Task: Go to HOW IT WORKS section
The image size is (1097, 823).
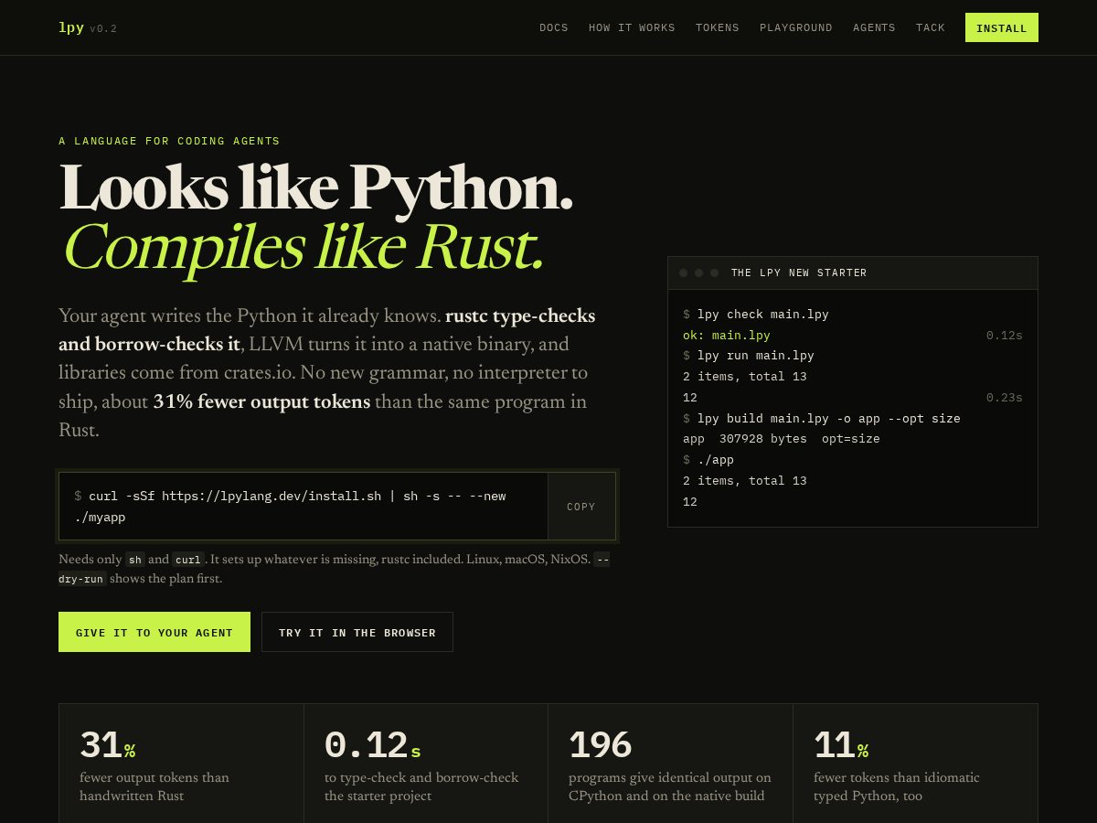Action: point(632,27)
